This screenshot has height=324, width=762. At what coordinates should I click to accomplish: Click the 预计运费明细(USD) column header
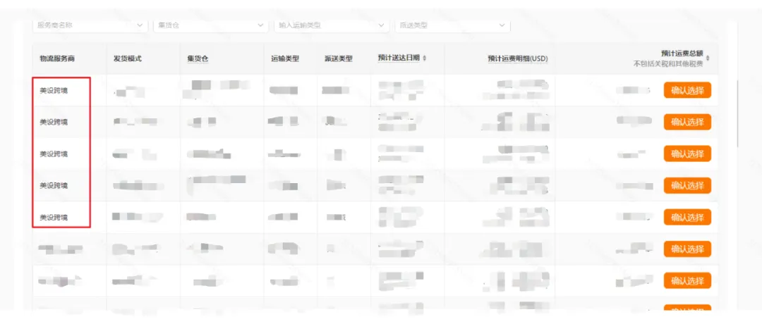[x=518, y=58]
